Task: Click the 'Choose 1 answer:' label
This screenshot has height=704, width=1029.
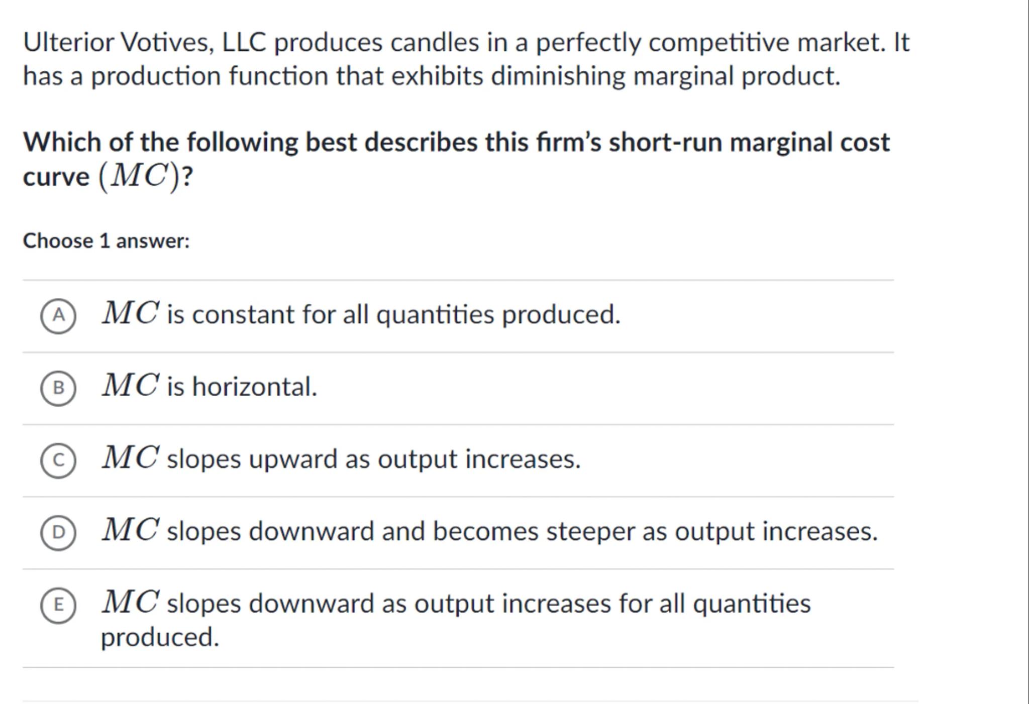Action: pyautogui.click(x=106, y=241)
